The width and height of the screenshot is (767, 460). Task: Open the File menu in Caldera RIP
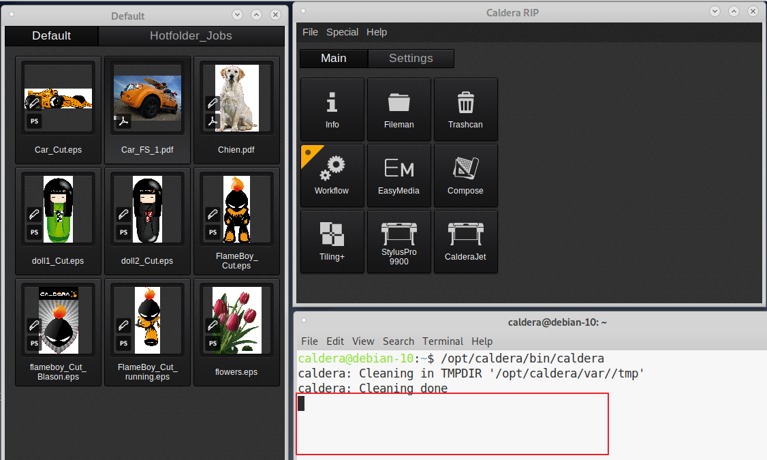[x=310, y=32]
